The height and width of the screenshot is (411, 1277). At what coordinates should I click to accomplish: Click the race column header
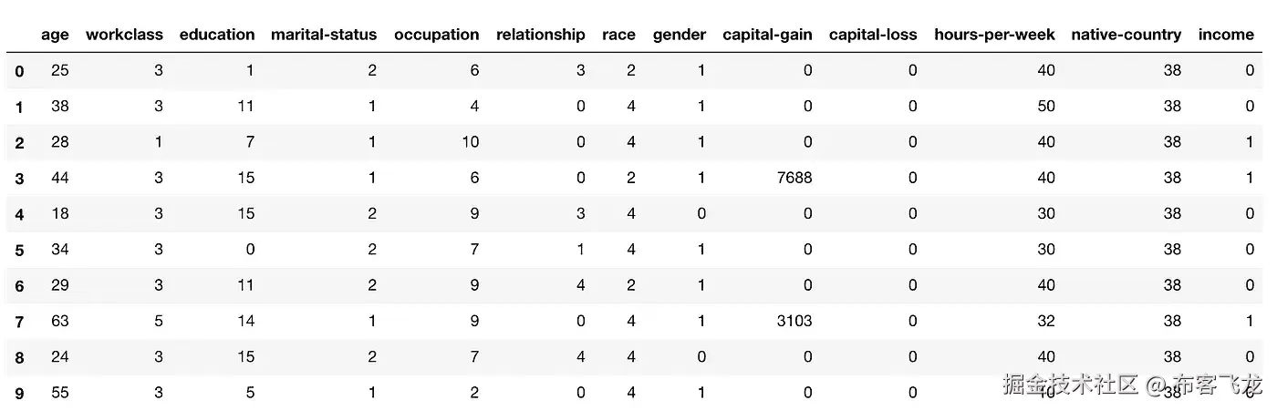tap(618, 35)
